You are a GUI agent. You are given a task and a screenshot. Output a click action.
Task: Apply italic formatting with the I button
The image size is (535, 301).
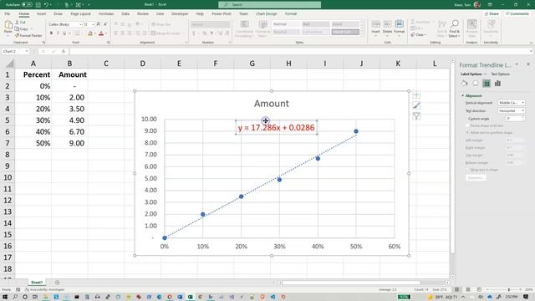click(x=58, y=33)
